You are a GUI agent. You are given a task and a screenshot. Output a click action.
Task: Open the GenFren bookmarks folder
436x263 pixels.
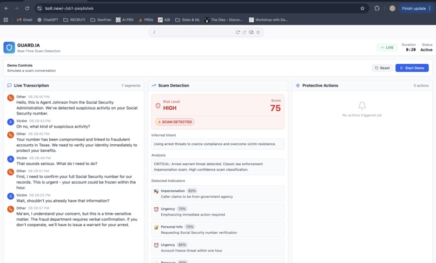(101, 20)
